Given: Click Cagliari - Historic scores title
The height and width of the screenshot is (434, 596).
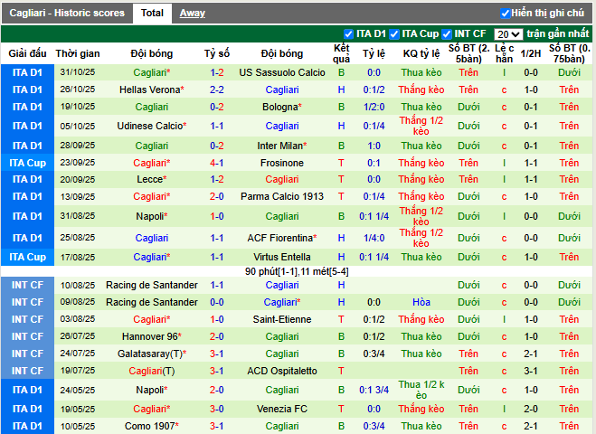Looking at the screenshot, I should point(67,13).
